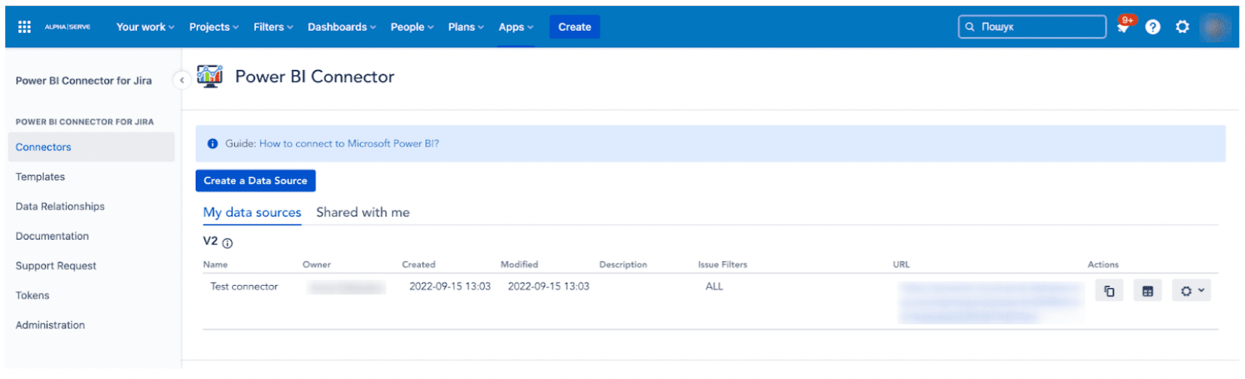1245x379 pixels.
Task: Click the Power BI Connector page heading
Action: pos(315,77)
